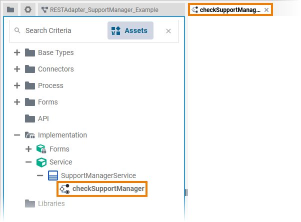
Task: Select the Implementation tree label
Action: click(x=62, y=135)
